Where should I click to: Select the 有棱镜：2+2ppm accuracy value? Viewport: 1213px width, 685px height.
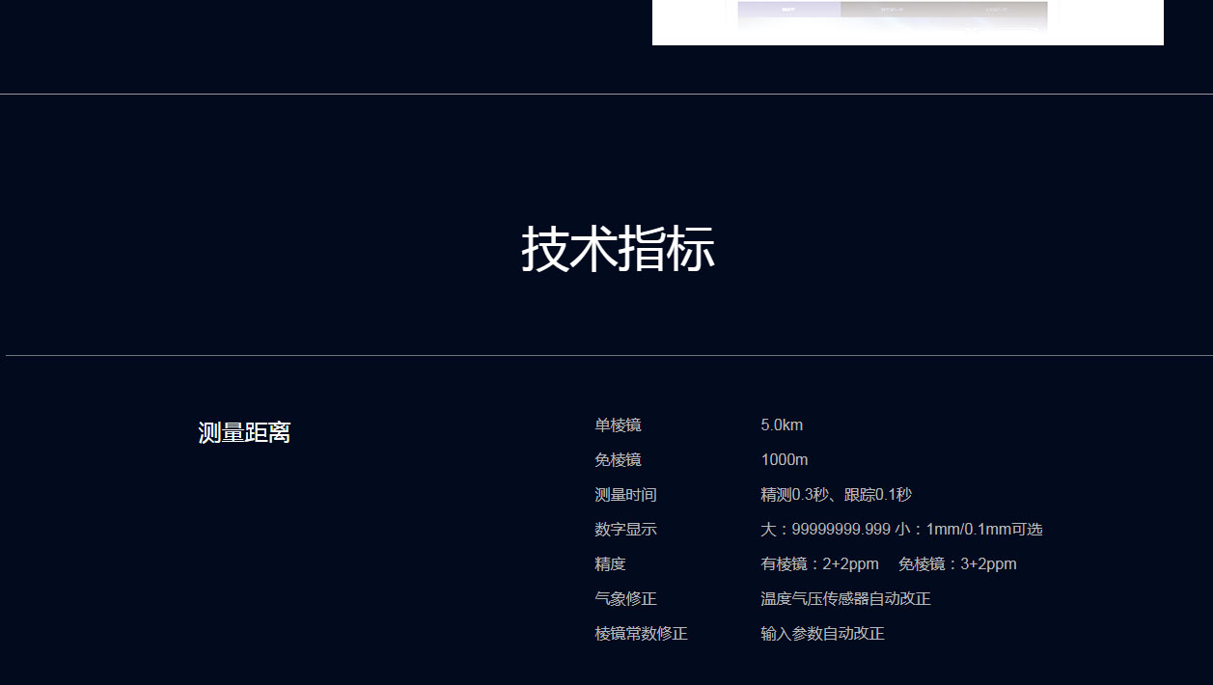[x=819, y=564]
